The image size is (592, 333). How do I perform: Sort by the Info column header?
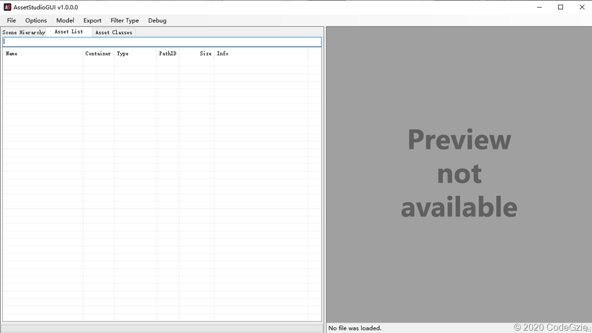261,54
